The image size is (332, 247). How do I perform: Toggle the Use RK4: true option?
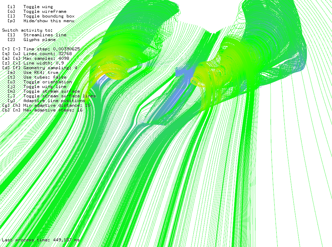point(41,72)
